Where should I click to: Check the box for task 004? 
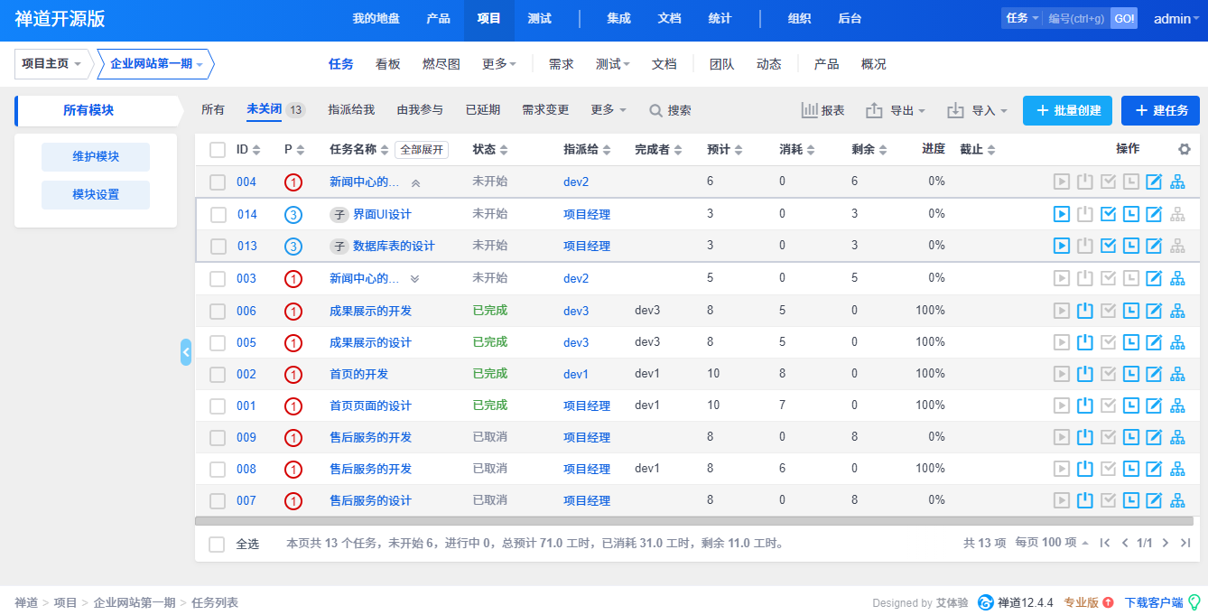(x=217, y=182)
